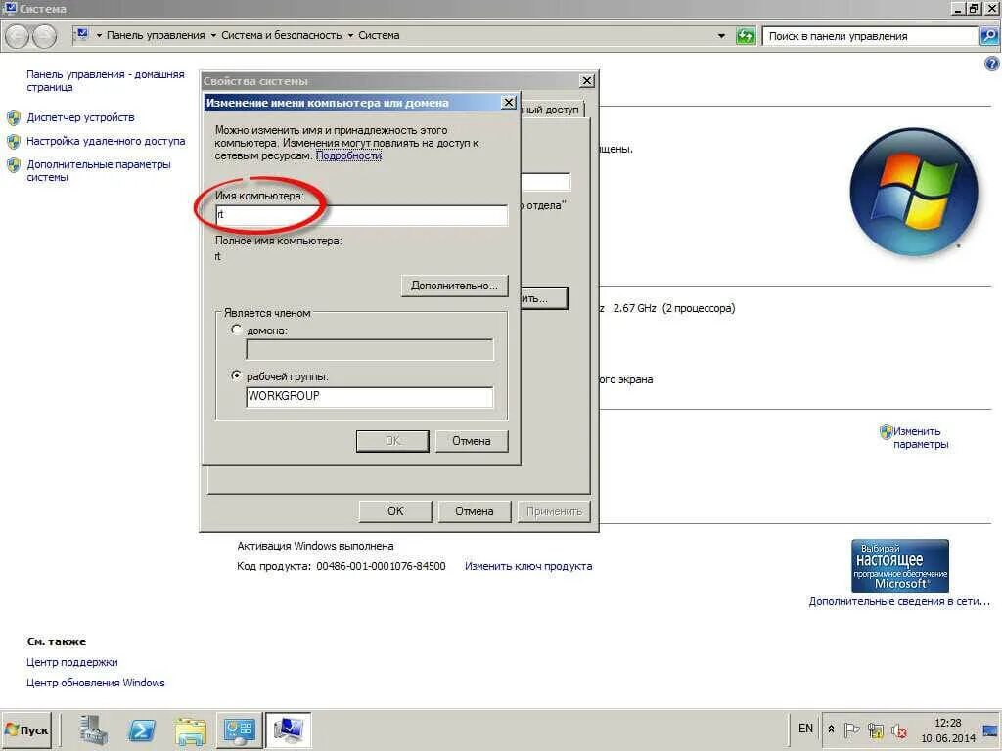Image resolution: width=1002 pixels, height=751 pixels.
Task: Click the Дополнительно... button
Action: (x=454, y=286)
